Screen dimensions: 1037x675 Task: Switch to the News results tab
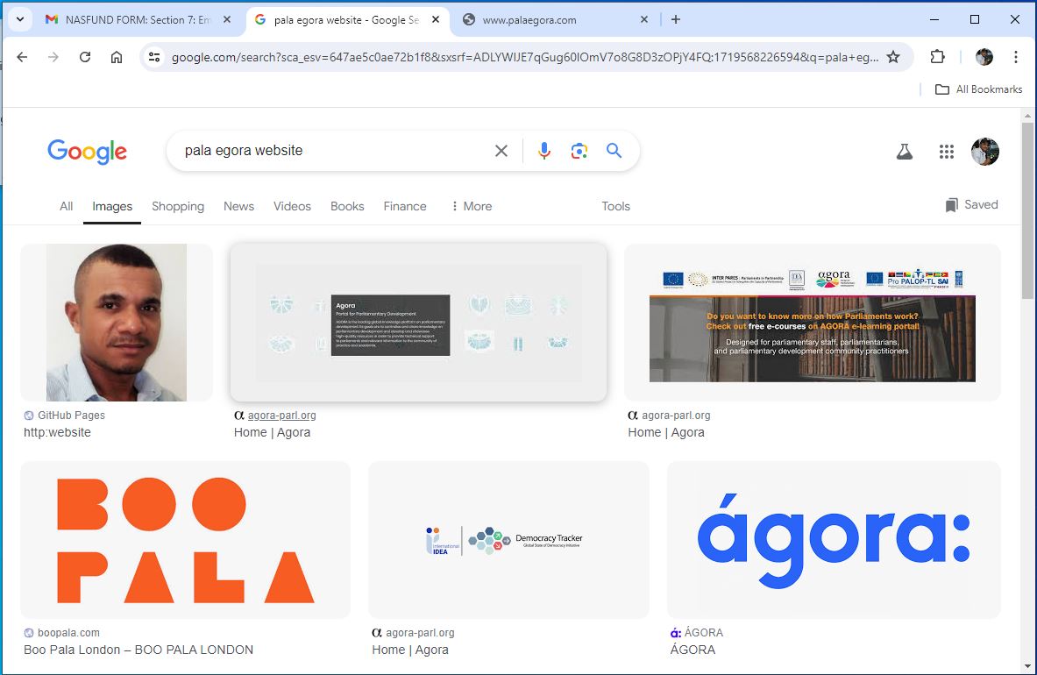[238, 206]
